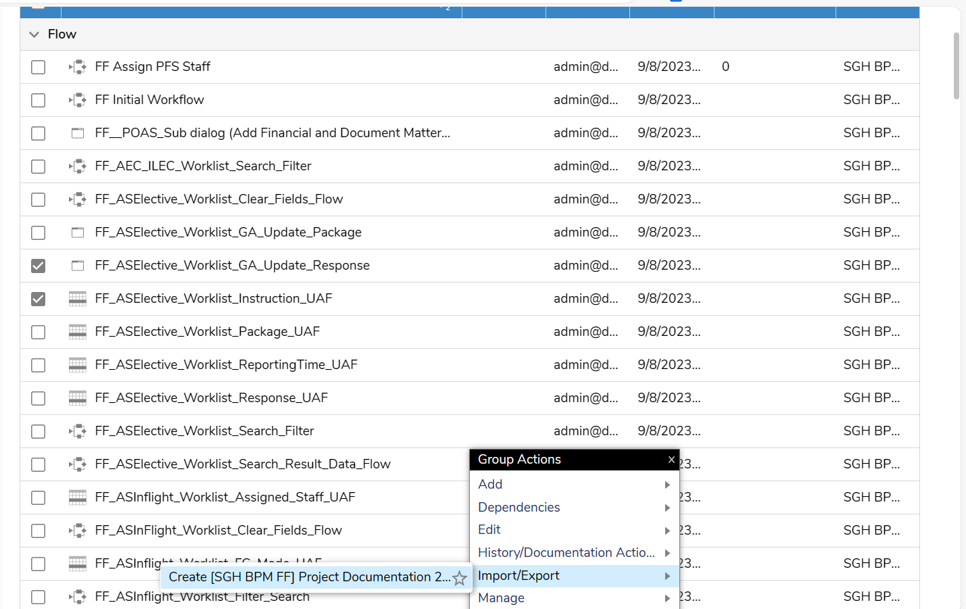The image size is (966, 609).
Task: Click the Group Actions menu title
Action: click(x=519, y=460)
